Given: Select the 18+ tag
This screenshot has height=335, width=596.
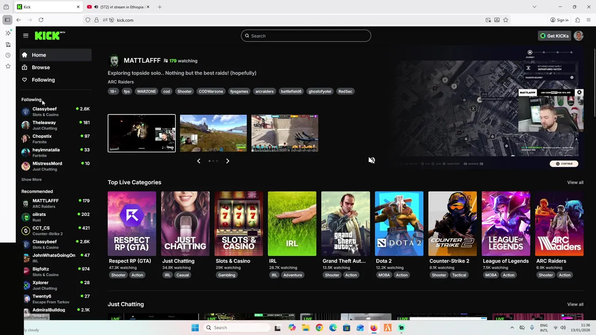Looking at the screenshot, I should (x=113, y=91).
